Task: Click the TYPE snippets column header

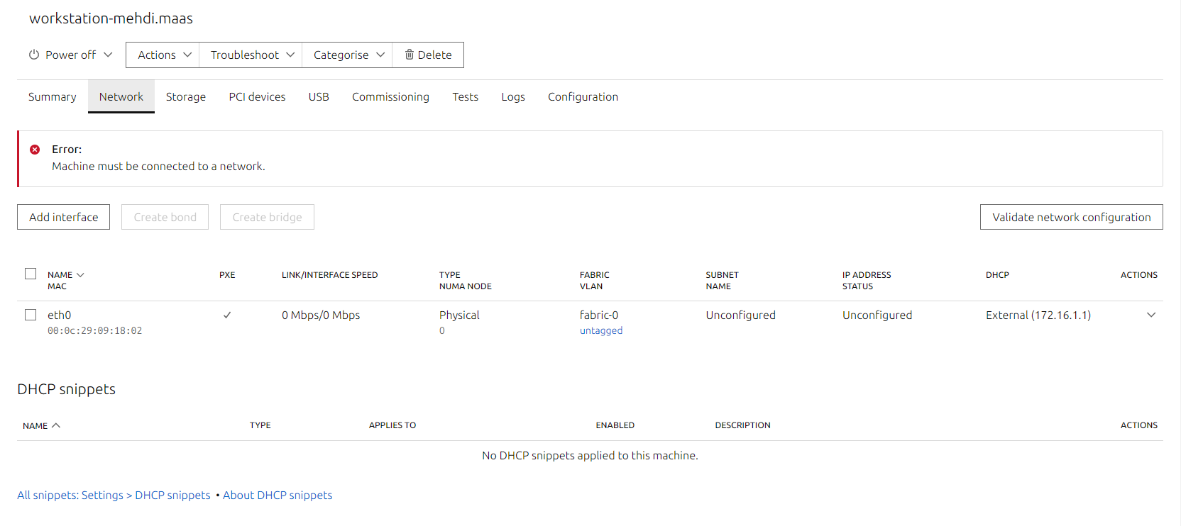Action: point(260,425)
